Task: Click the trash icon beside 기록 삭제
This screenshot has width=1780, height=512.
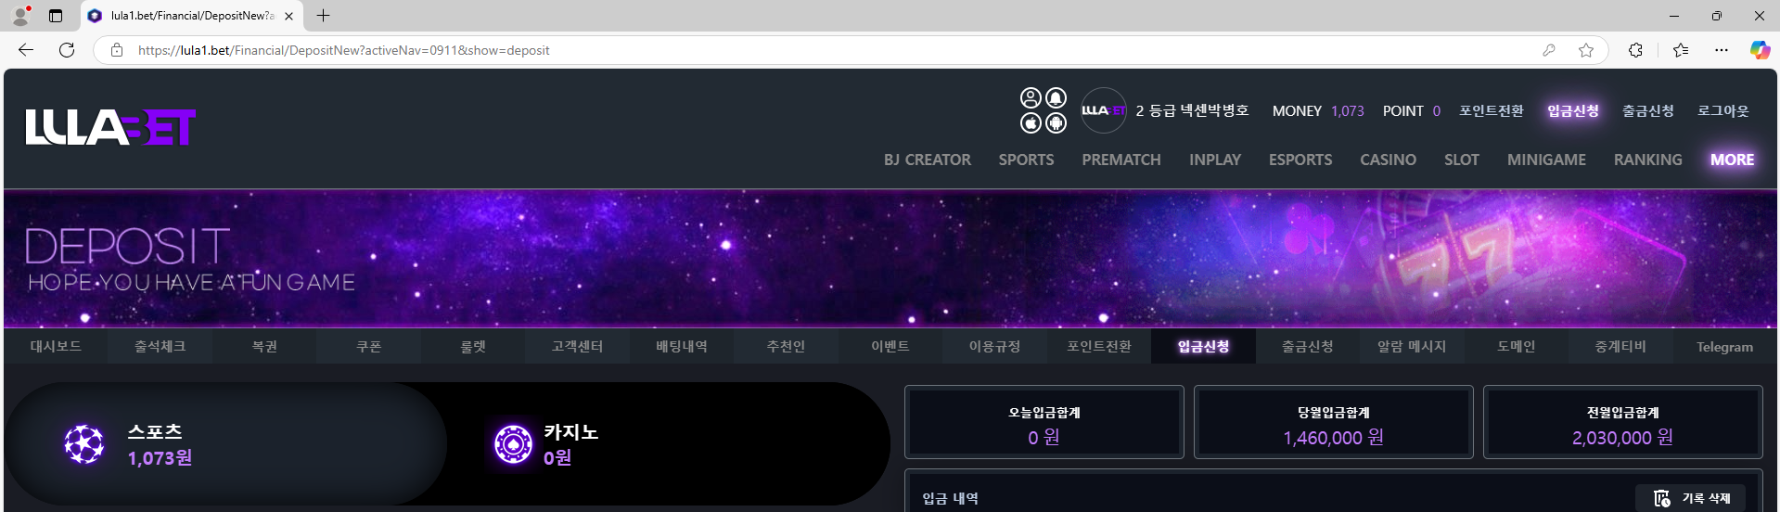Action: [1661, 498]
